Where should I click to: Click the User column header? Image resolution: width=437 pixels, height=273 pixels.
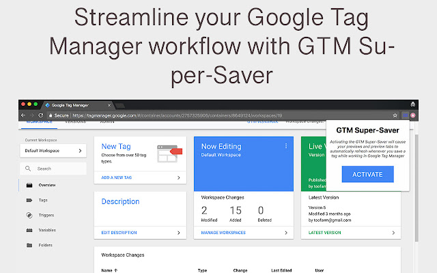click(320, 270)
